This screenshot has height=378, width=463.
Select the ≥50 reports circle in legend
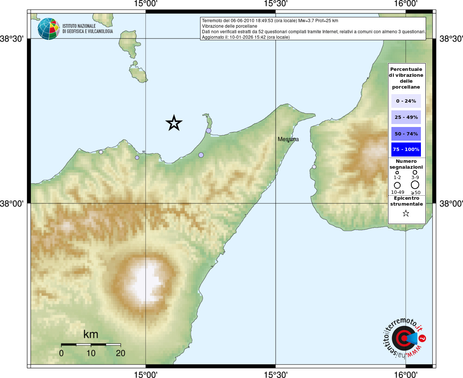click(x=415, y=185)
